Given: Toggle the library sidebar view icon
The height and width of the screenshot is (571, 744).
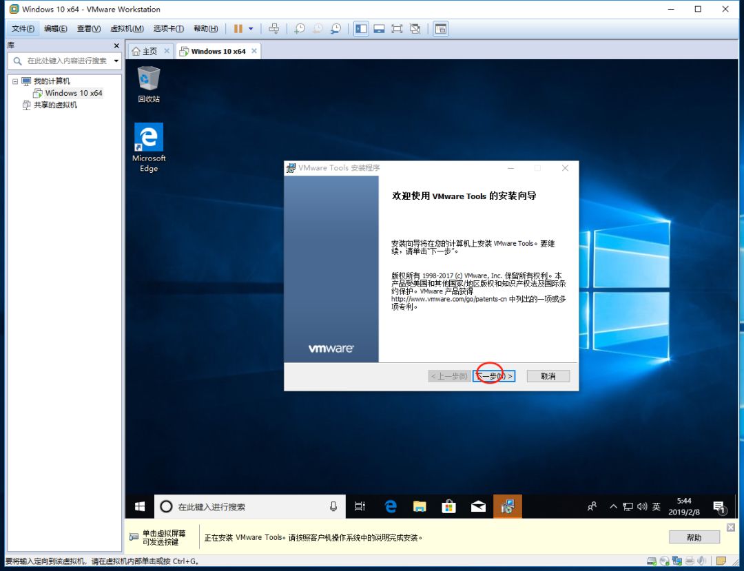Looking at the screenshot, I should tap(361, 29).
